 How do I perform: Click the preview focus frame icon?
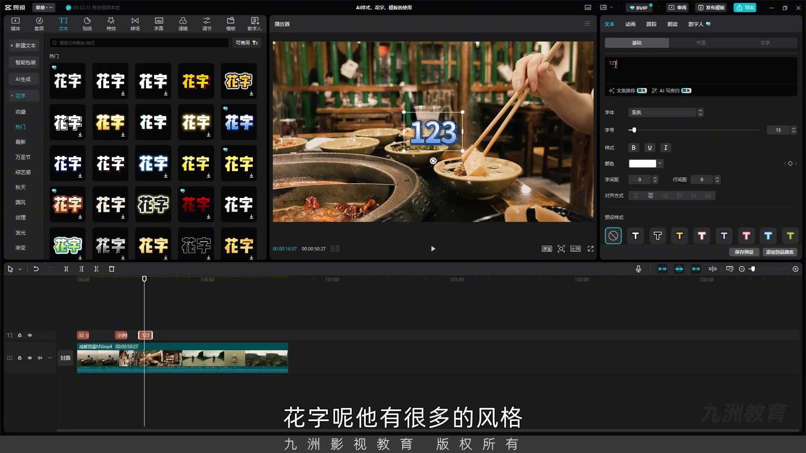[561, 249]
